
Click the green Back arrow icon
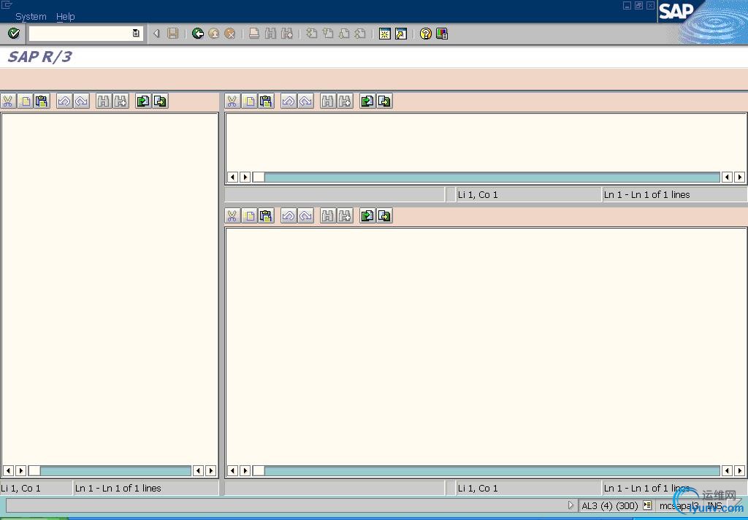[x=197, y=34]
